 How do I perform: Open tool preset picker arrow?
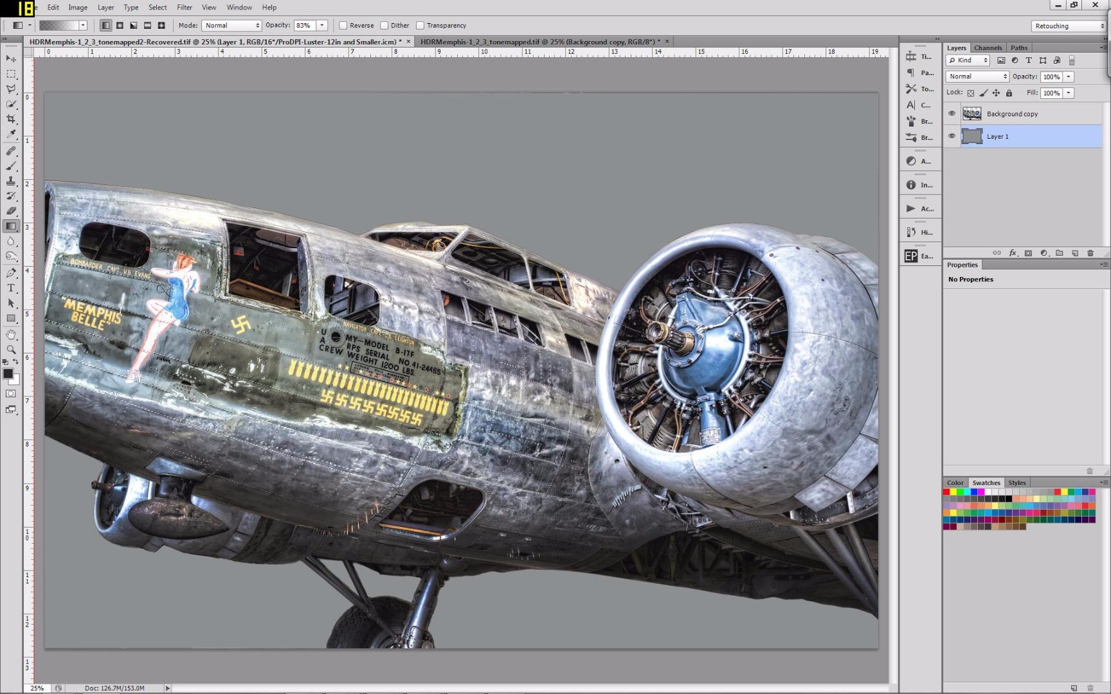pos(30,26)
